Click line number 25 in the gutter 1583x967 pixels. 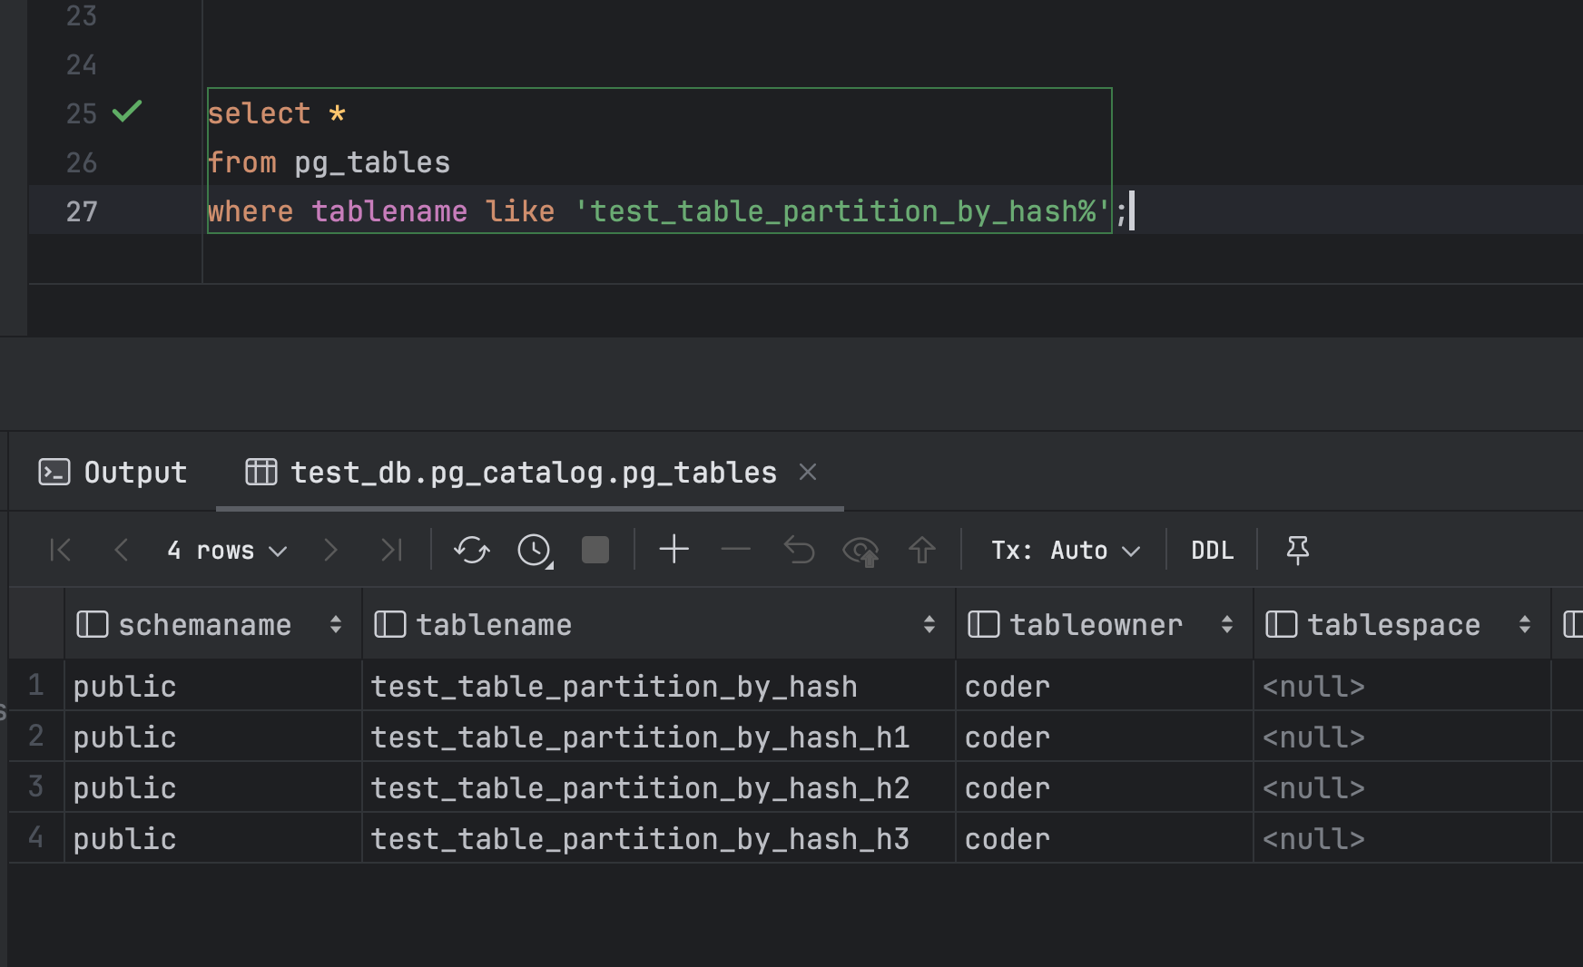pyautogui.click(x=82, y=113)
